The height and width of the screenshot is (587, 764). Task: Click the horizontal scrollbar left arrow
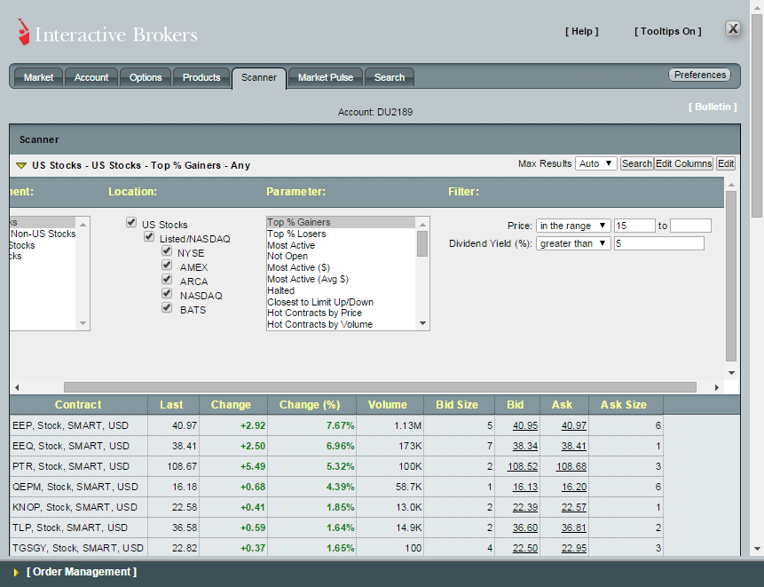click(17, 387)
